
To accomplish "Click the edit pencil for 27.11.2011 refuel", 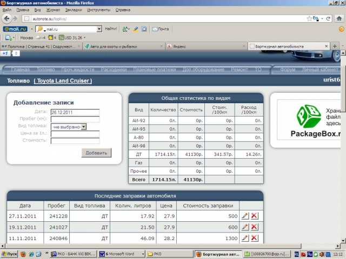I will coord(245,216).
